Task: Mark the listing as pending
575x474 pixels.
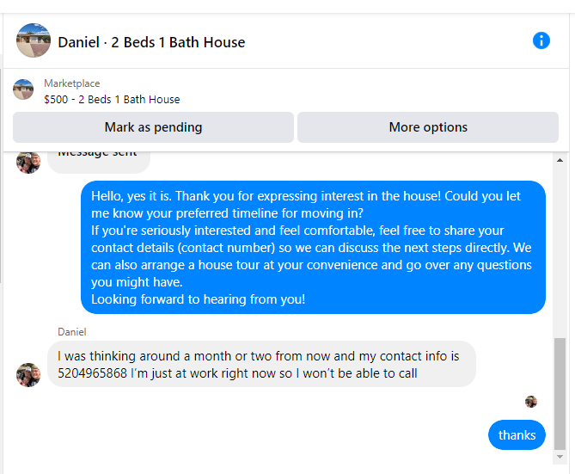Action: click(153, 127)
